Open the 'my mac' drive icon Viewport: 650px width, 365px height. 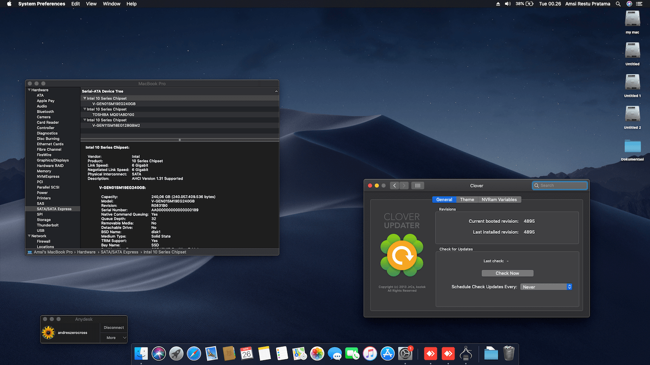click(x=632, y=19)
